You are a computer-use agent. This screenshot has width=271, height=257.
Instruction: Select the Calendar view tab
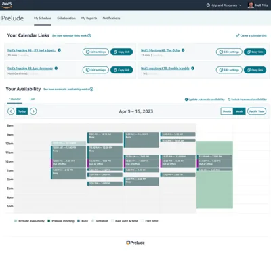point(15,99)
